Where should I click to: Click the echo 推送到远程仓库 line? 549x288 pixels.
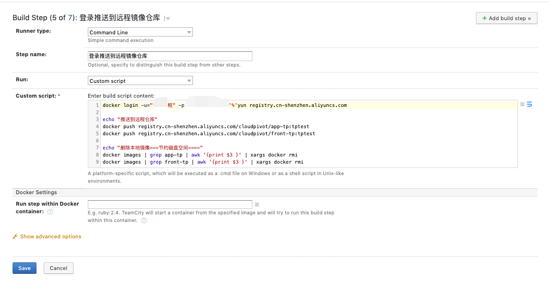(x=130, y=119)
